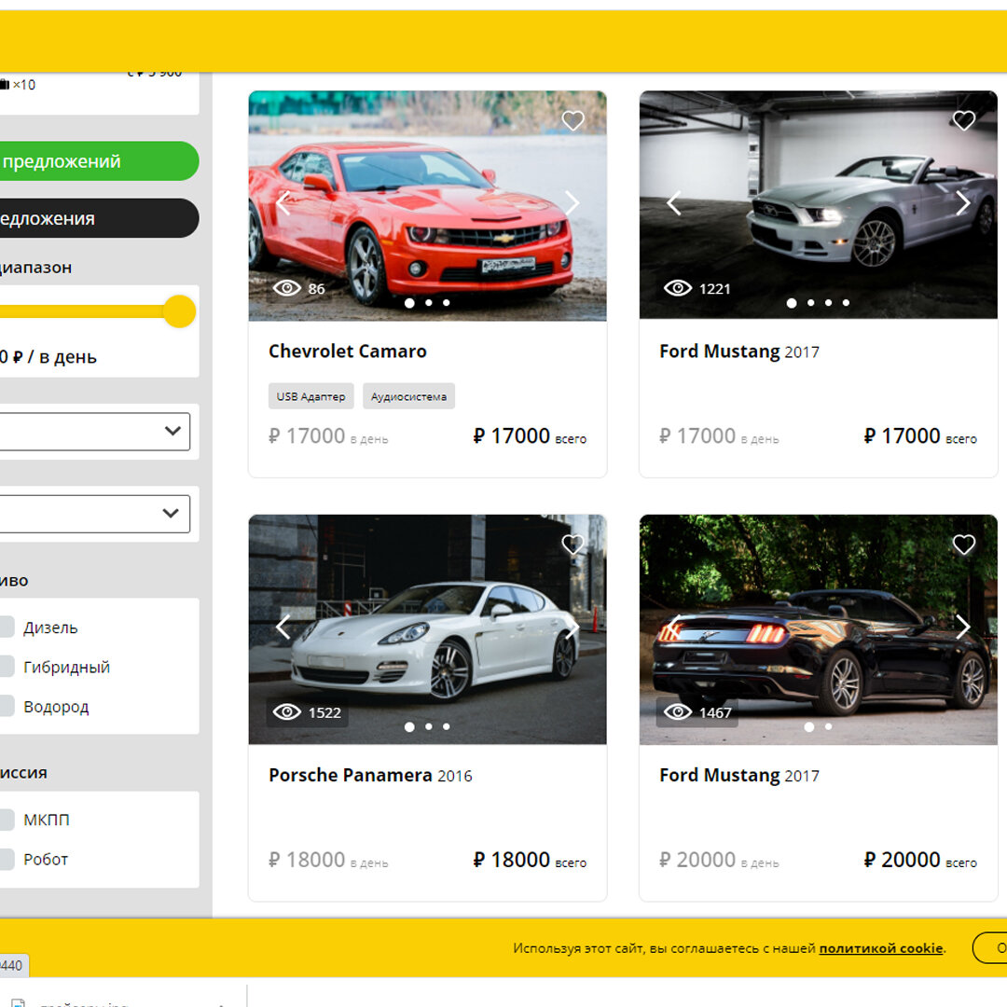
Task: Favorite the black Ford Mustang heart icon
Action: 963,544
